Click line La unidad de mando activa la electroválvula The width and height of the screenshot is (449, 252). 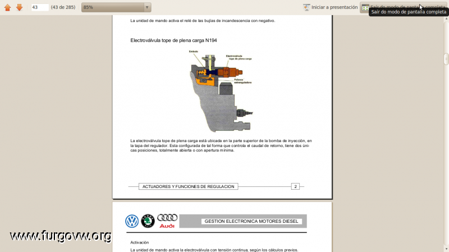pyautogui.click(x=214, y=250)
